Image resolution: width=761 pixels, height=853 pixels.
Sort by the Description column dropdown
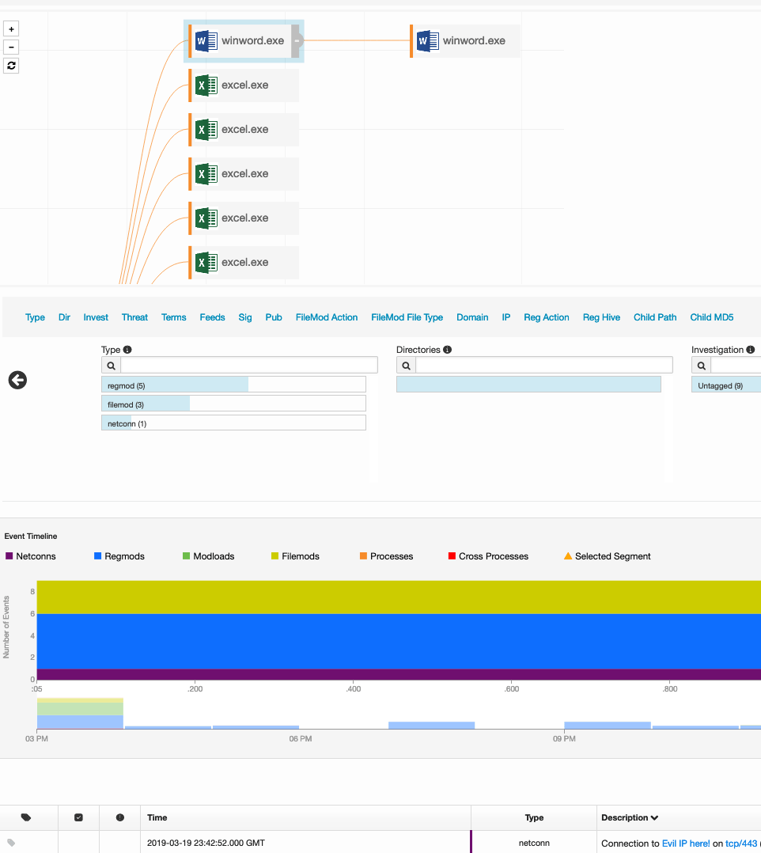[x=630, y=817]
